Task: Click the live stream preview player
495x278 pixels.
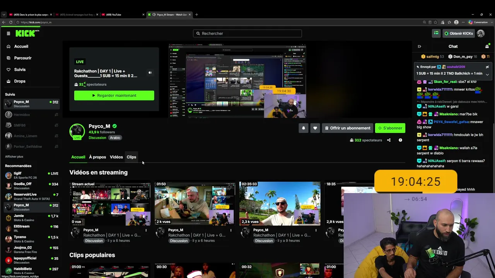Action: click(x=237, y=81)
